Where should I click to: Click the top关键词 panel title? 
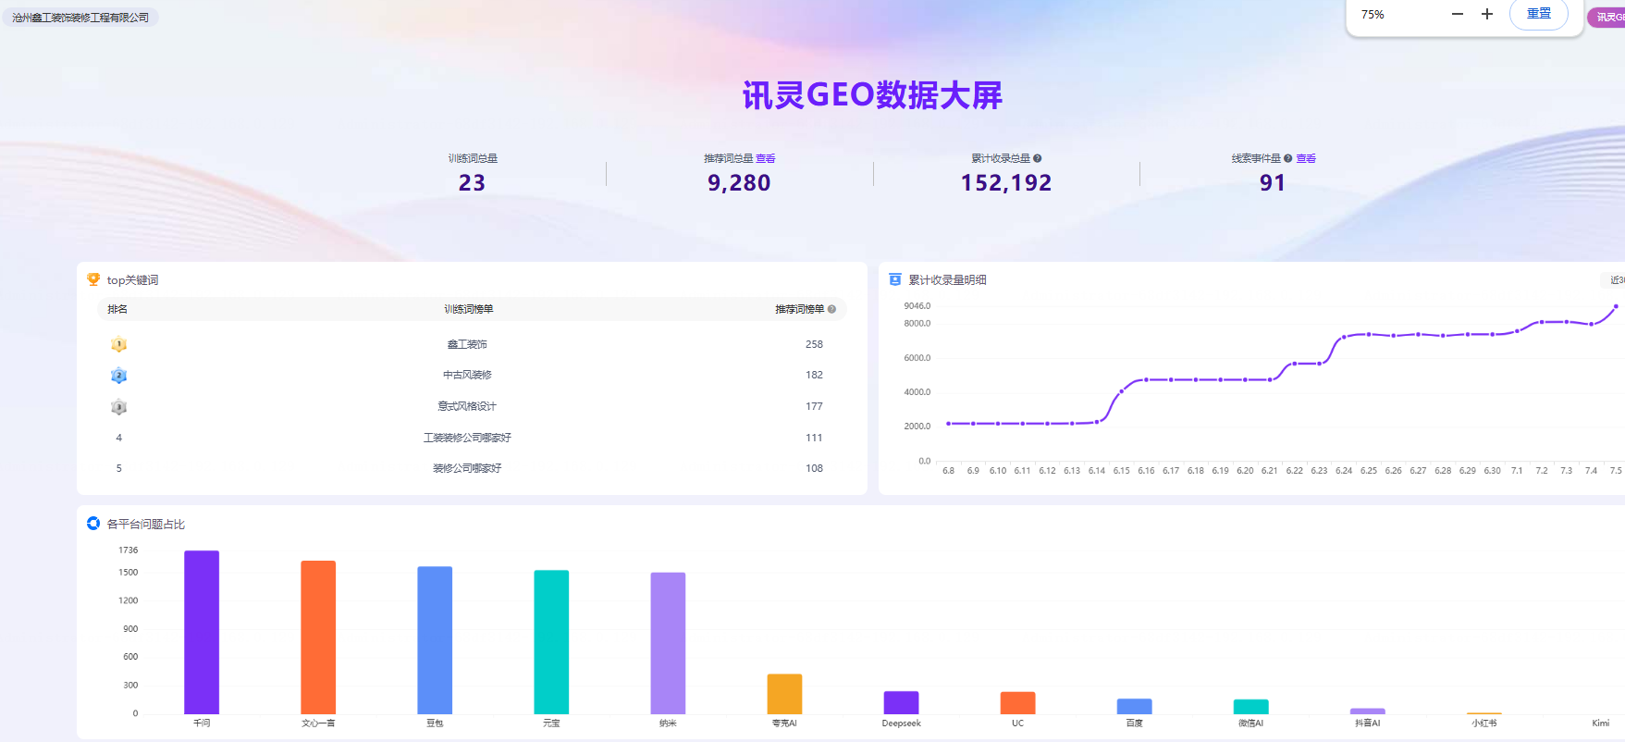(132, 279)
